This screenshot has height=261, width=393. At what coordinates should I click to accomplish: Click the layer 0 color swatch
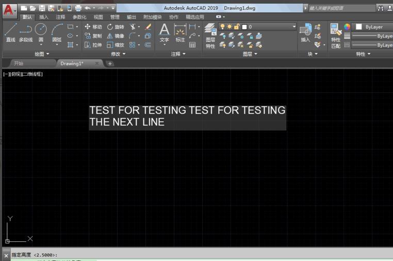244,27
